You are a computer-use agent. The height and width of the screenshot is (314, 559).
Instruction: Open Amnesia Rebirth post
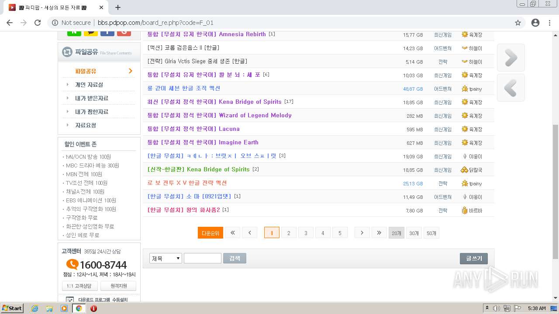pyautogui.click(x=207, y=34)
